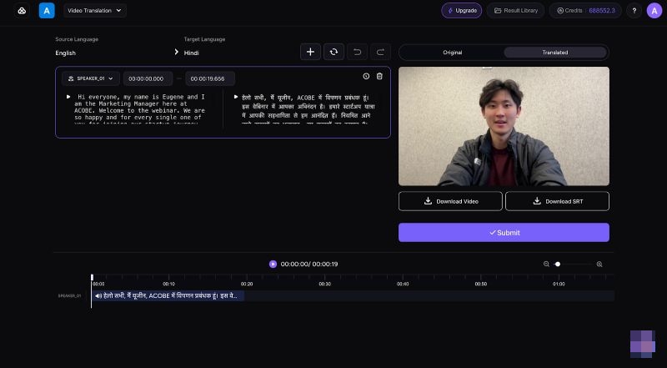Click the Submit button
This screenshot has height=368, width=667.
coord(504,233)
